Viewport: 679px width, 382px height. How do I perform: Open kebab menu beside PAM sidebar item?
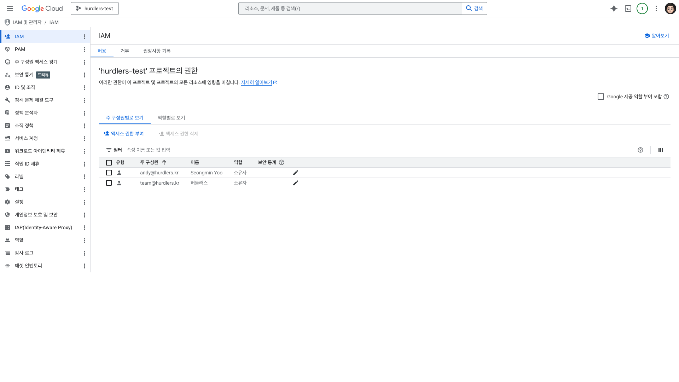point(85,50)
